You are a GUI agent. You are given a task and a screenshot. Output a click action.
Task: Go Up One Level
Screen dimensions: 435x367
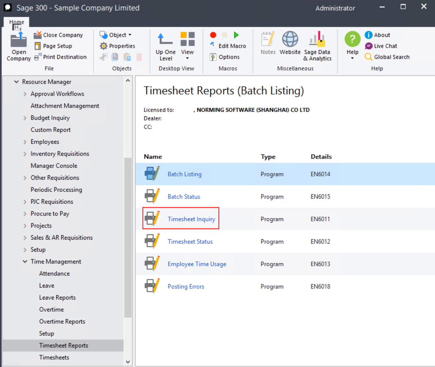(165, 47)
